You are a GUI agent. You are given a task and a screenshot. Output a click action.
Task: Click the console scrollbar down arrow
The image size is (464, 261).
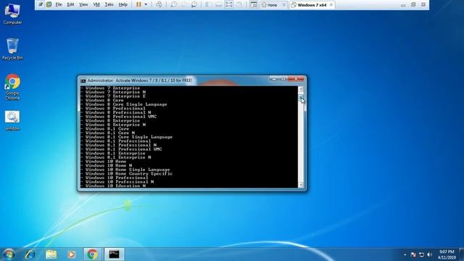pos(301,185)
